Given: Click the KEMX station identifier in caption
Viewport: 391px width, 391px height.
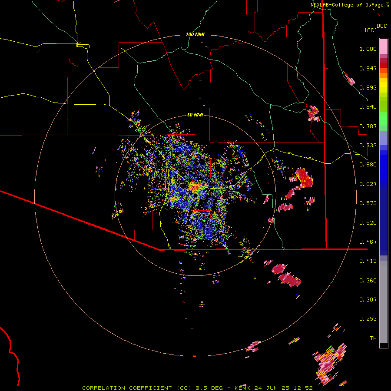Looking at the screenshot, I should click(x=242, y=388).
